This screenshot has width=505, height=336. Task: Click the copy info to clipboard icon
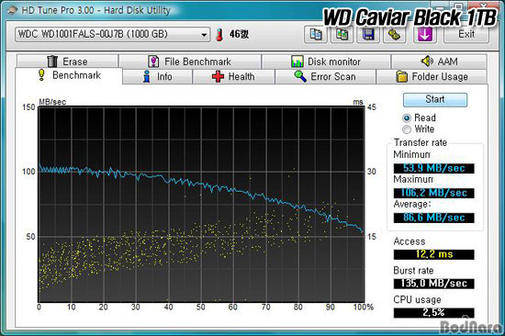[x=316, y=34]
